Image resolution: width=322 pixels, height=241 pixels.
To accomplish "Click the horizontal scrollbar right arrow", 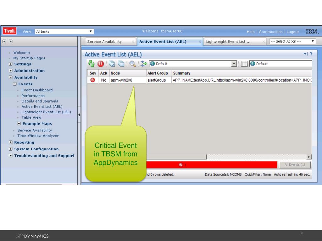I will point(309,157).
